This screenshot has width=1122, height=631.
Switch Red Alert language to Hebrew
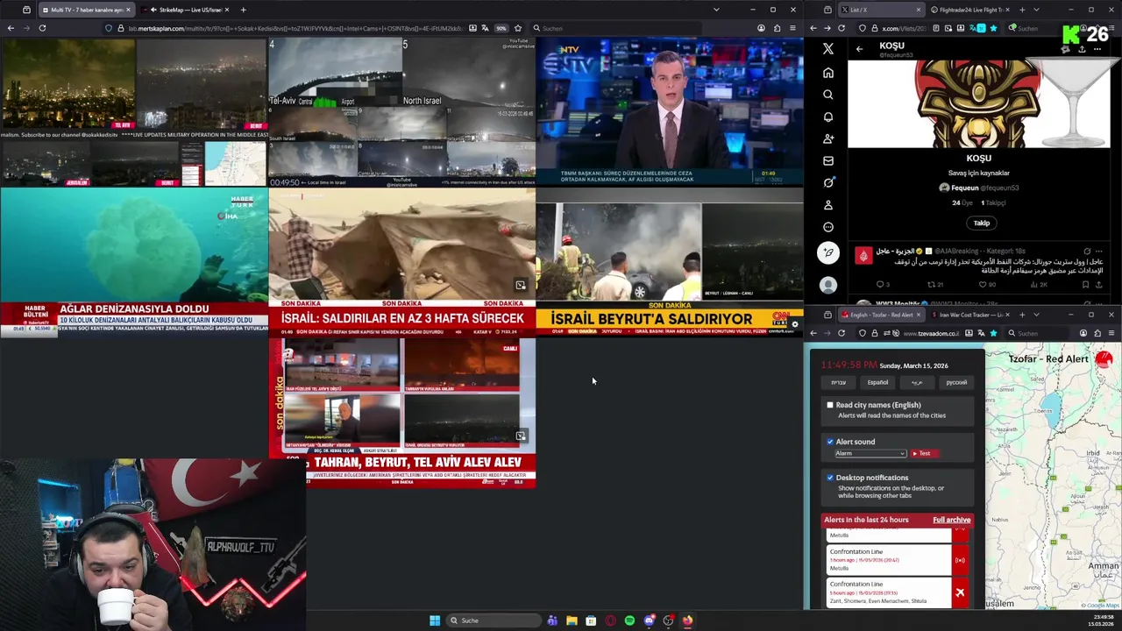(838, 382)
